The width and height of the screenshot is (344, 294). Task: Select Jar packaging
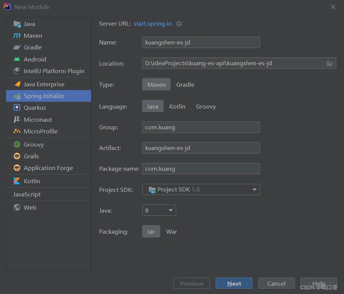coord(151,231)
